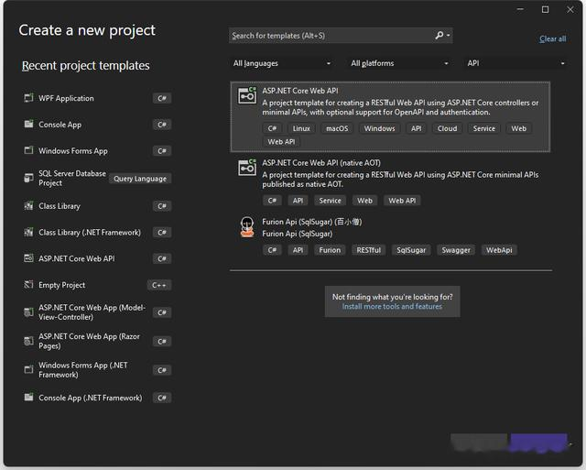Minimize the Create a new project window
This screenshot has height=470, width=586.
pyautogui.click(x=520, y=10)
